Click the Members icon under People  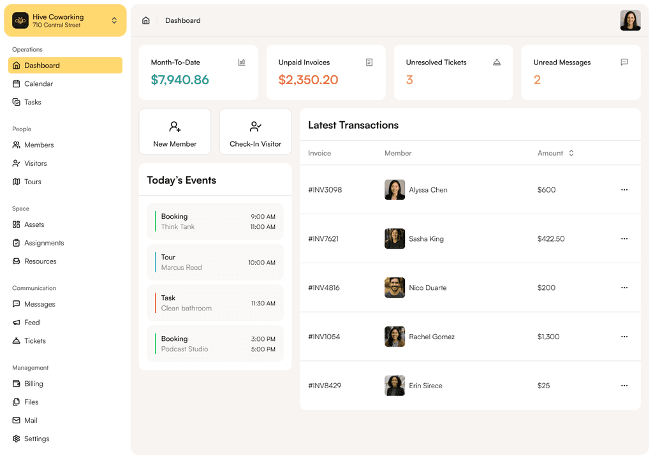[15, 145]
